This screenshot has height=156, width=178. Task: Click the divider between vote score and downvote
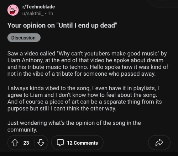coord(34,143)
